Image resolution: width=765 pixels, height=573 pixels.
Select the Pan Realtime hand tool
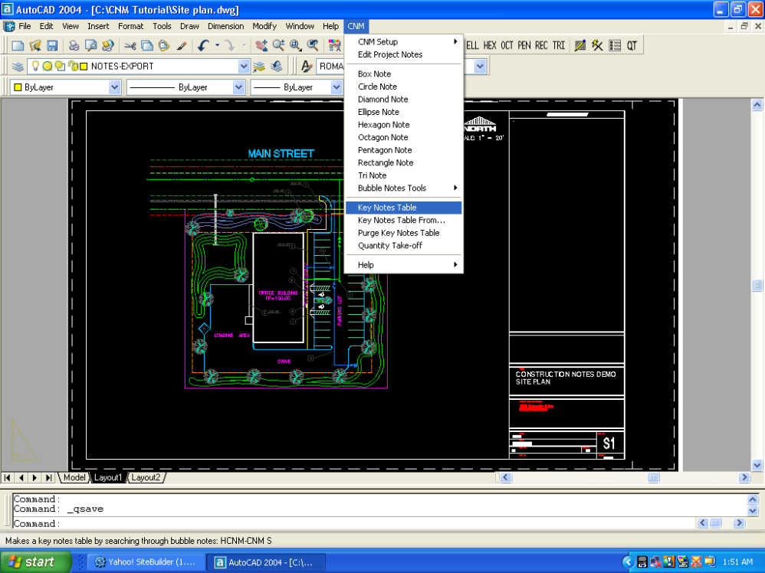[x=262, y=46]
